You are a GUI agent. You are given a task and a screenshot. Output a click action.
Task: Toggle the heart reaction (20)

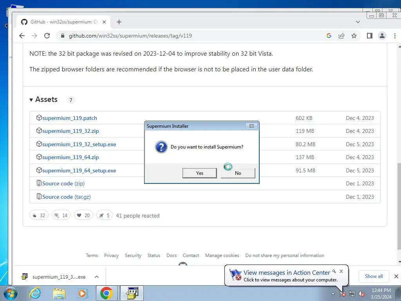point(83,216)
